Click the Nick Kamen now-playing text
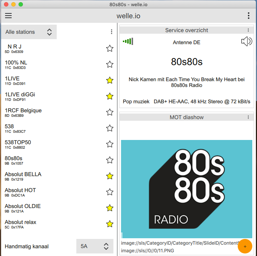 click(x=186, y=82)
